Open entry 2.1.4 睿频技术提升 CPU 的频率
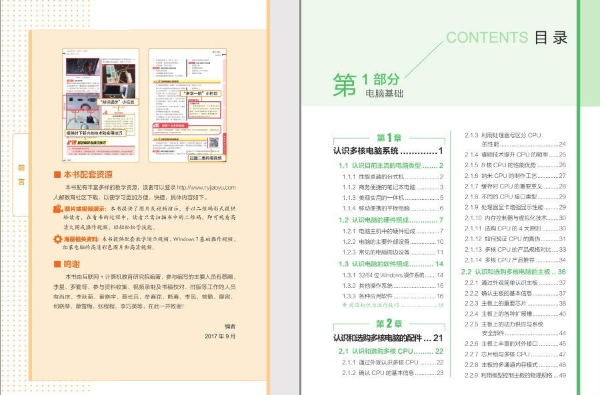 pyautogui.click(x=515, y=155)
